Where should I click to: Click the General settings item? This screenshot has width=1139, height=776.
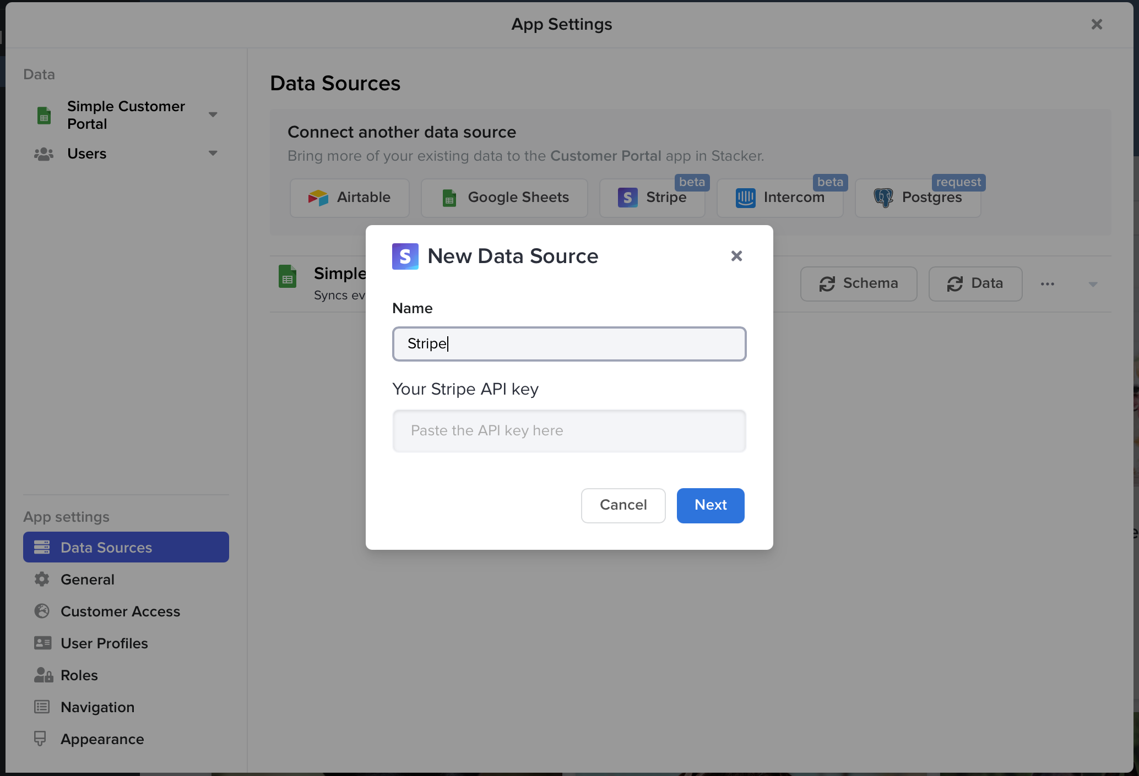[88, 580]
